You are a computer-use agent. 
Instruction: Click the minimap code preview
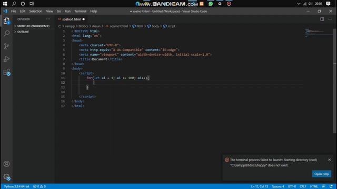(318, 33)
